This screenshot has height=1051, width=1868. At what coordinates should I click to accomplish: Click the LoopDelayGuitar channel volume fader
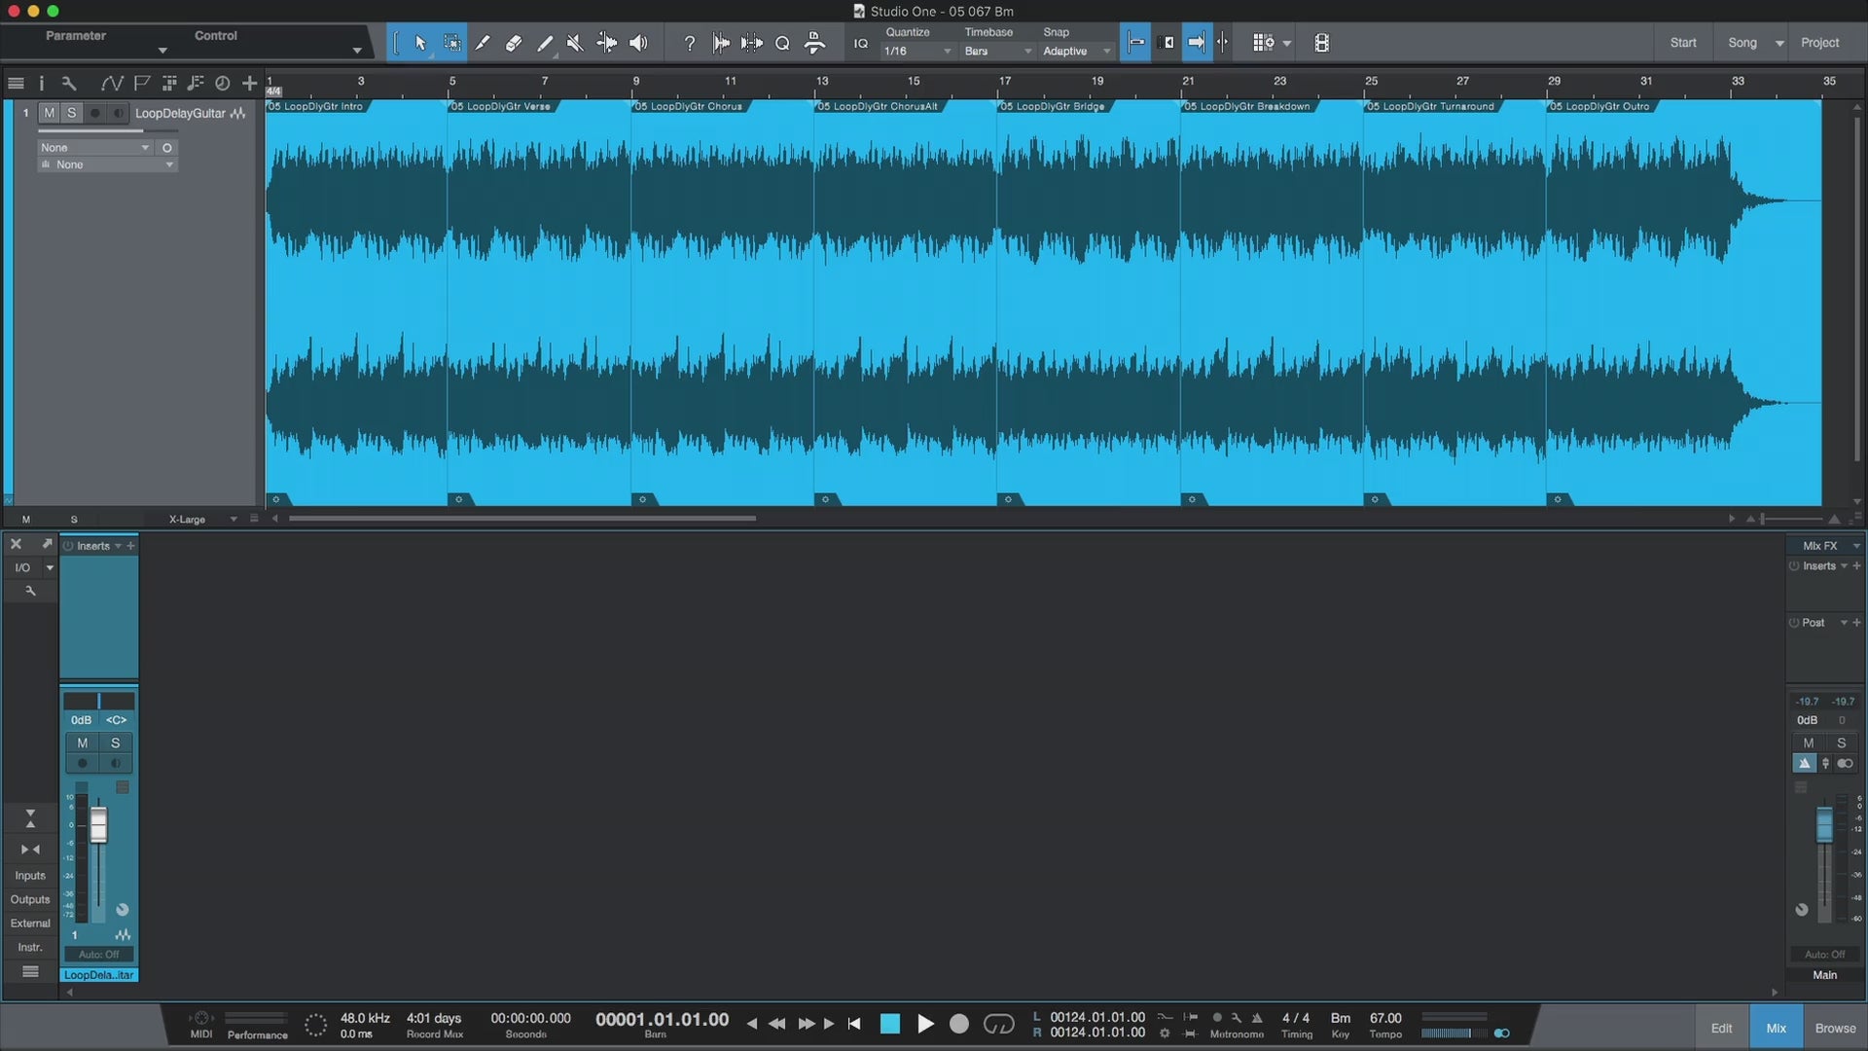pos(98,825)
